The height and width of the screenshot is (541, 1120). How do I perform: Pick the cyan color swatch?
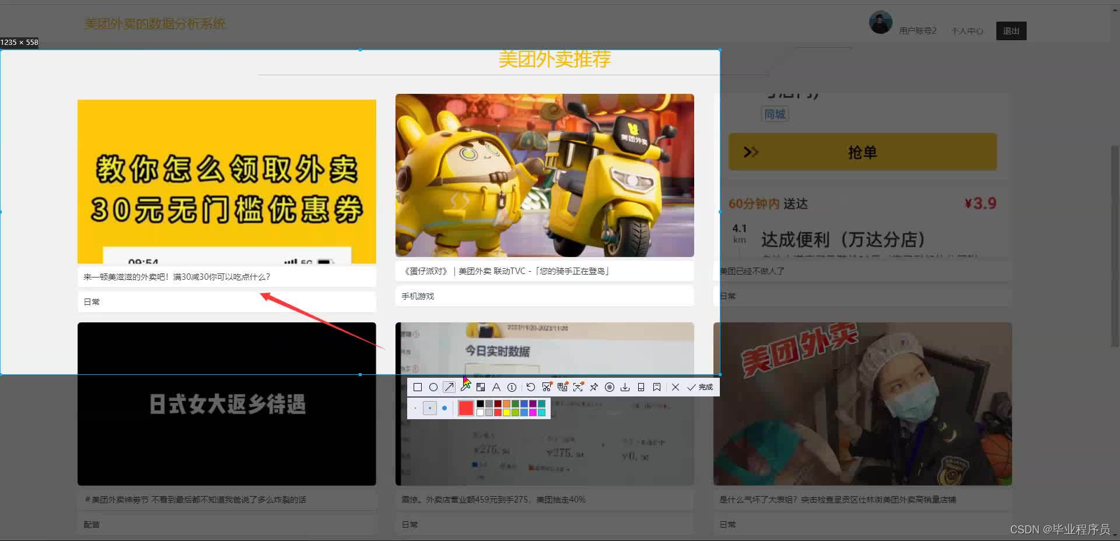(x=541, y=413)
